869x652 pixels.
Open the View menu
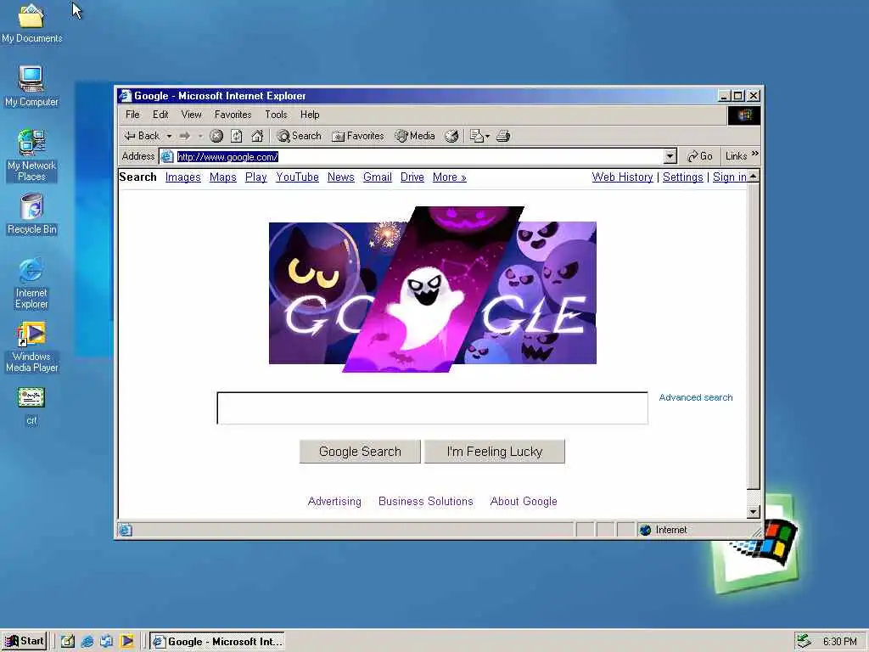[191, 115]
